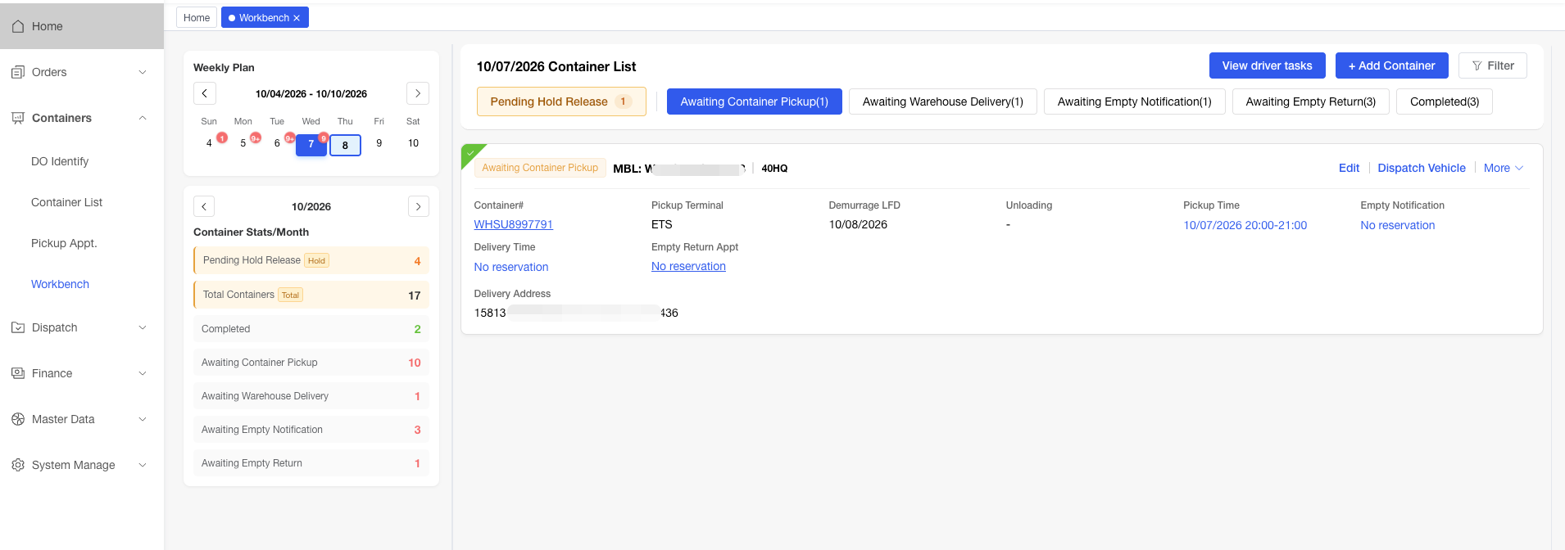Click Empty Return Appt No reservation link
The height and width of the screenshot is (550, 1565).
tap(688, 266)
